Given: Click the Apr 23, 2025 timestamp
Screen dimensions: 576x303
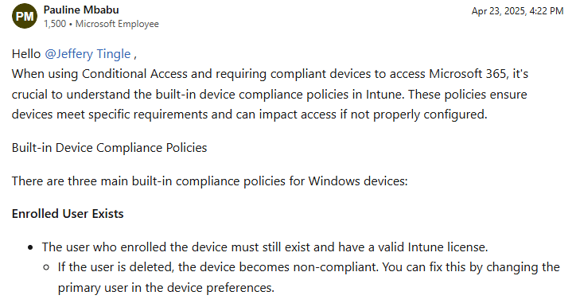Looking at the screenshot, I should point(517,11).
